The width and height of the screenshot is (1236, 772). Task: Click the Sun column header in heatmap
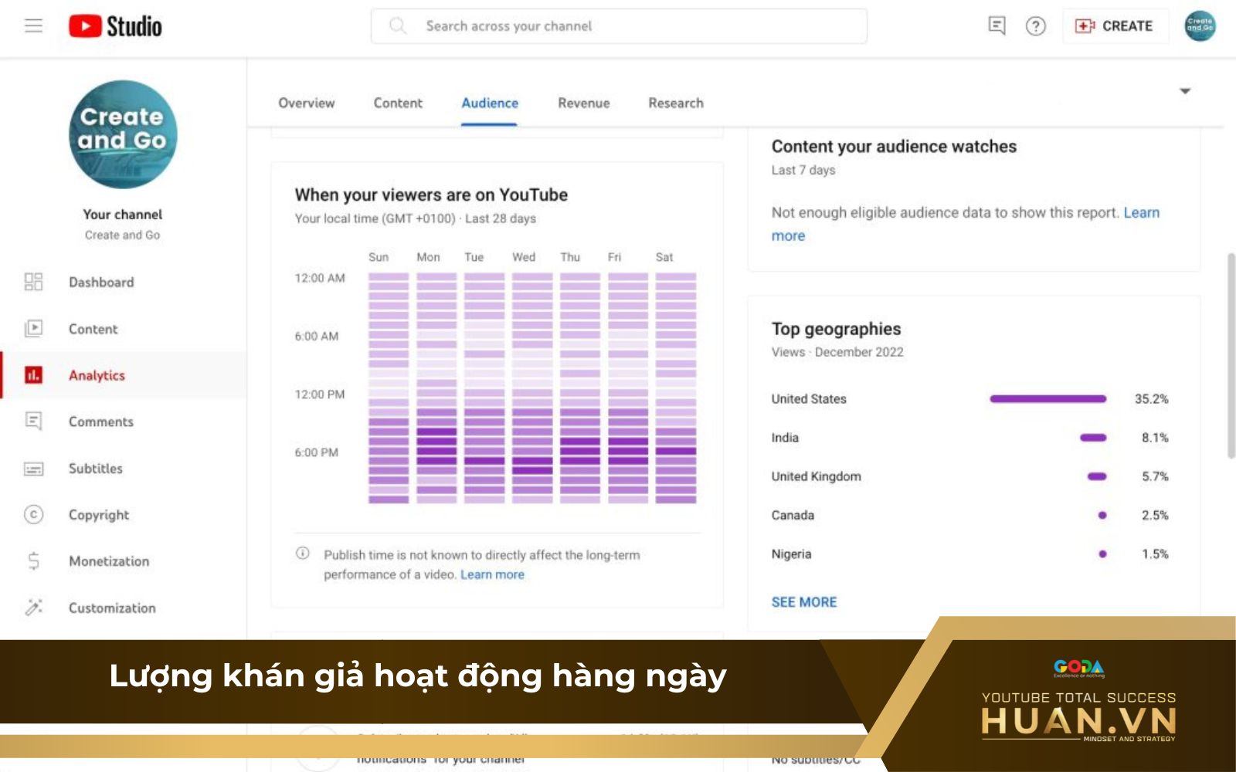[379, 257]
